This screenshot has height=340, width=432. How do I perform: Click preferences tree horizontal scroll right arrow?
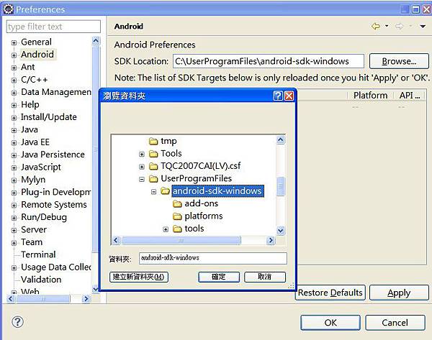tap(86, 298)
